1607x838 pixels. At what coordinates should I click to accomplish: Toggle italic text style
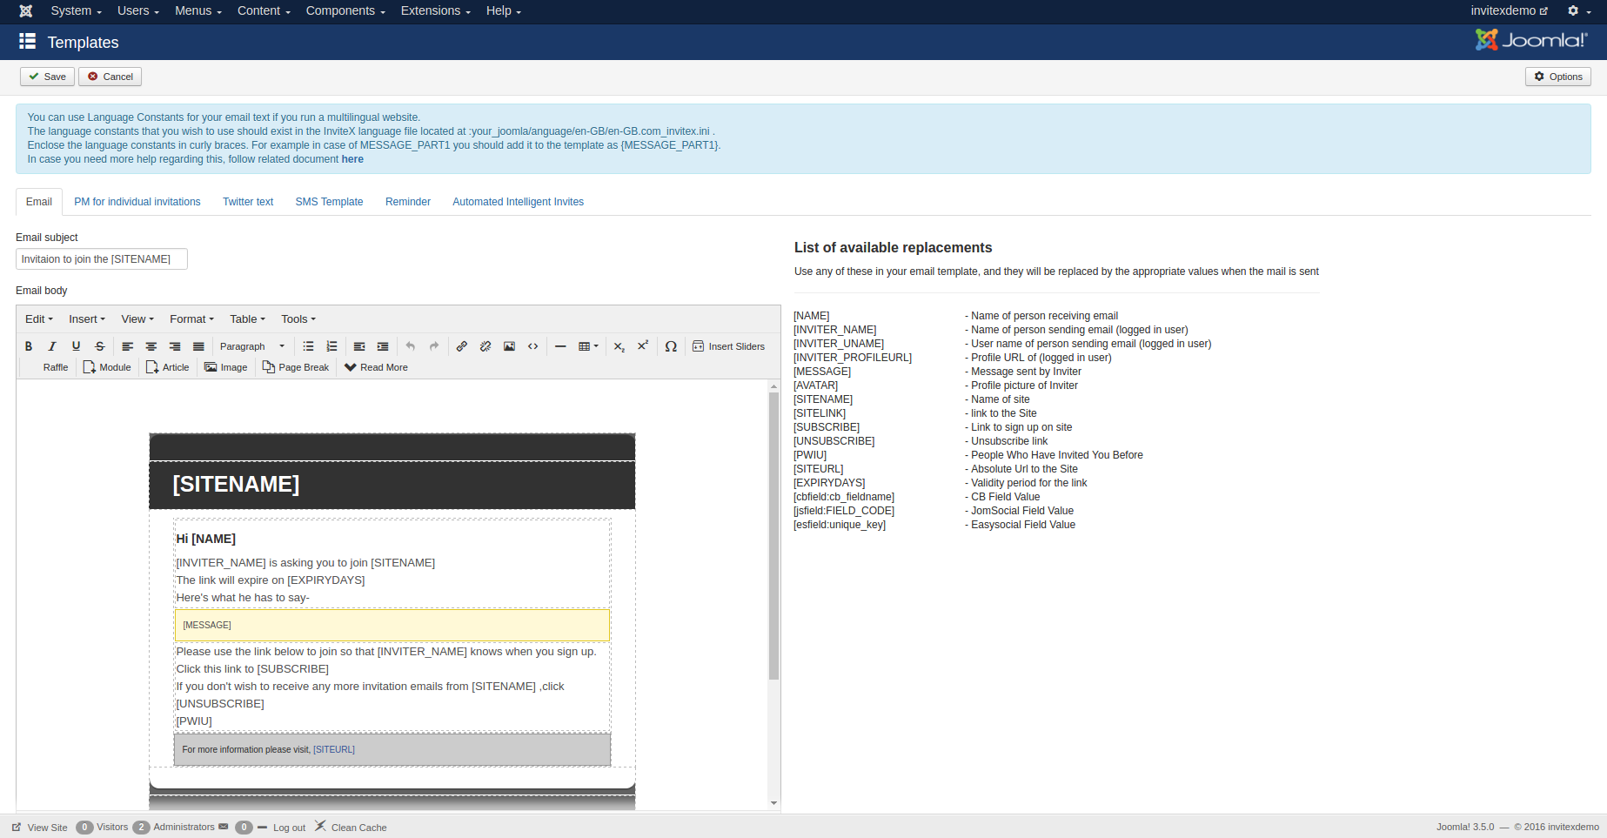[52, 346]
